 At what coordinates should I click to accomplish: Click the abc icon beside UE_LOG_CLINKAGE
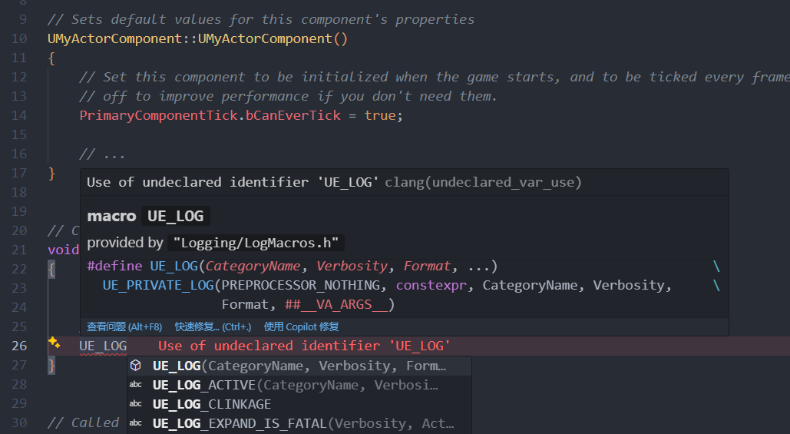136,404
